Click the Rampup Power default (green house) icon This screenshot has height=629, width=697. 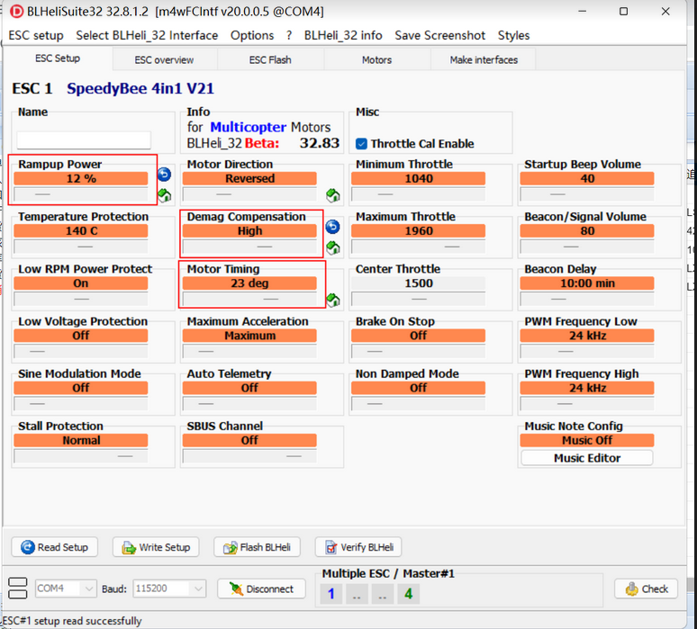(164, 194)
